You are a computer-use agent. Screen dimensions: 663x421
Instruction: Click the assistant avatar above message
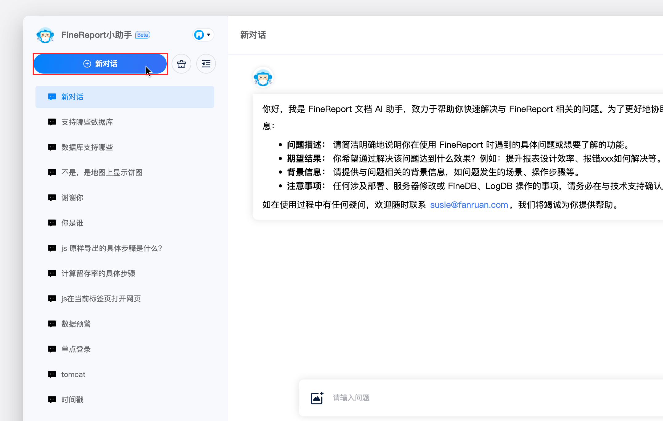(x=263, y=78)
